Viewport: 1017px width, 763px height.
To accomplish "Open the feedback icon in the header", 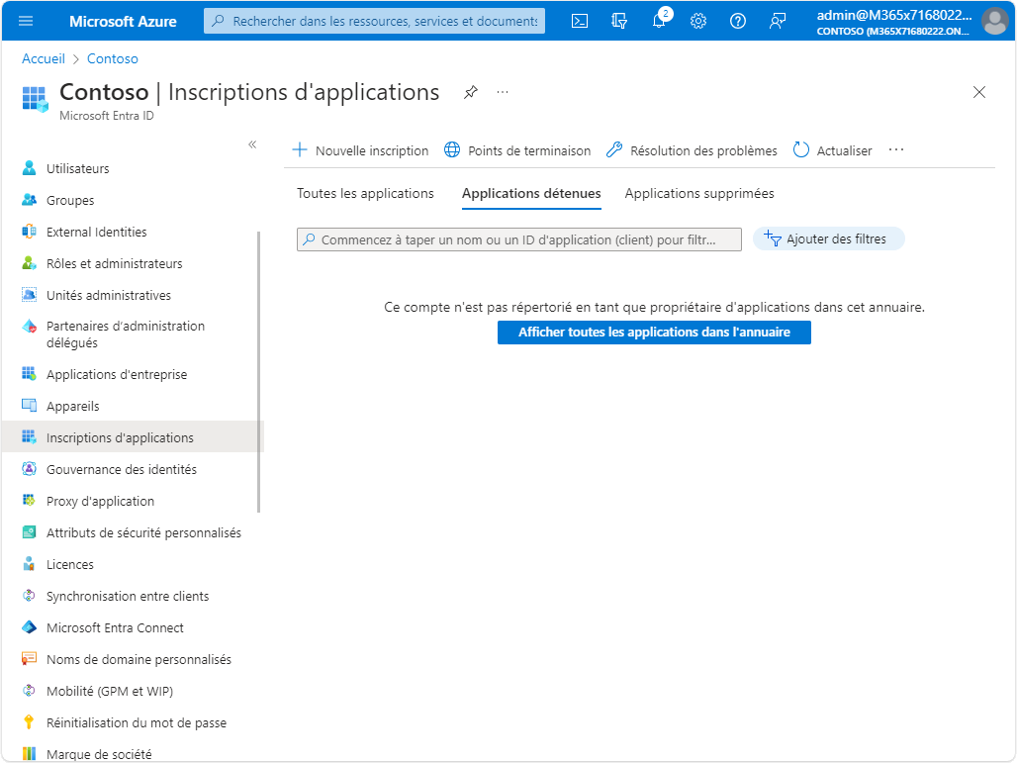I will click(777, 22).
